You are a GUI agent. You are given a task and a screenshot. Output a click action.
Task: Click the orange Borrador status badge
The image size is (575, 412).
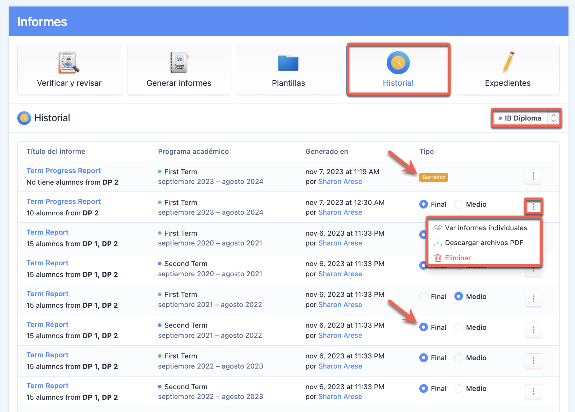pos(433,177)
